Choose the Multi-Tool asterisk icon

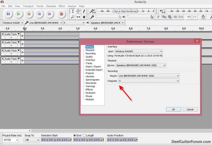tap(84, 17)
